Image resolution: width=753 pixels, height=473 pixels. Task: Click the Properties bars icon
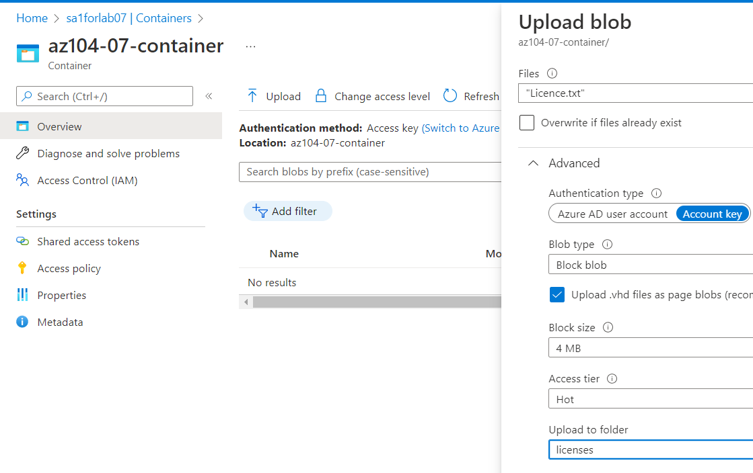pos(23,294)
